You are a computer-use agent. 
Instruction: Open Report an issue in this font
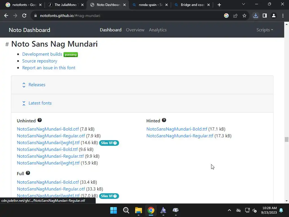(x=49, y=68)
